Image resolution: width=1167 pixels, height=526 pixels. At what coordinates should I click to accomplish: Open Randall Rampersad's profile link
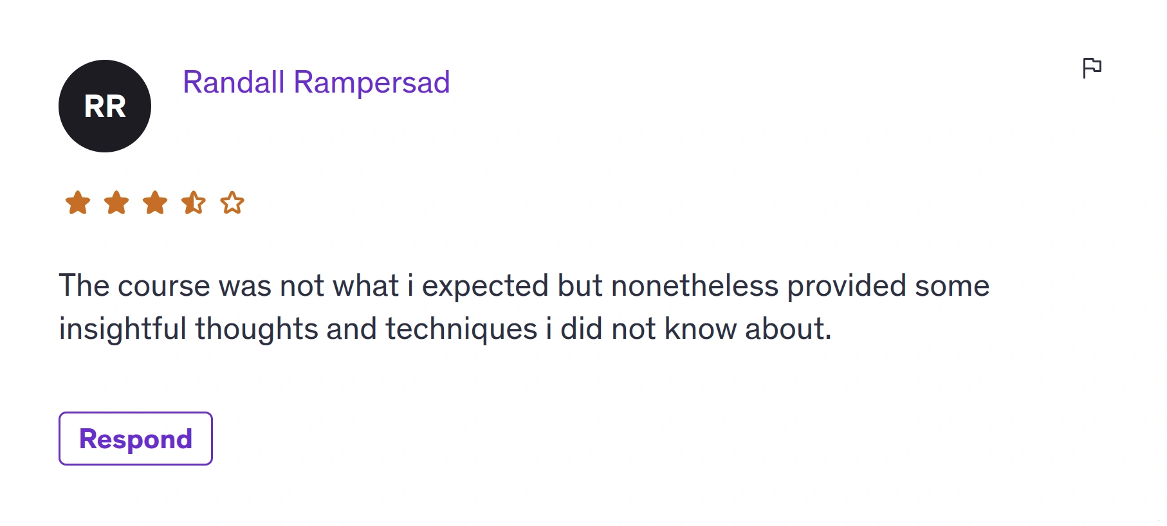[316, 82]
